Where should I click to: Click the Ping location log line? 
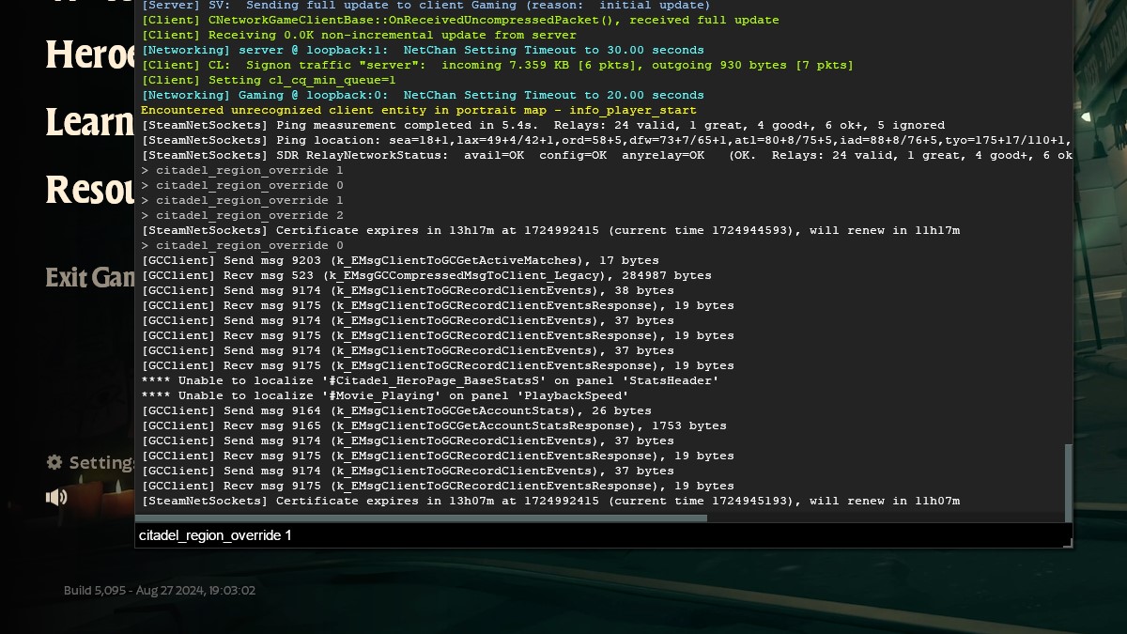pyautogui.click(x=601, y=140)
